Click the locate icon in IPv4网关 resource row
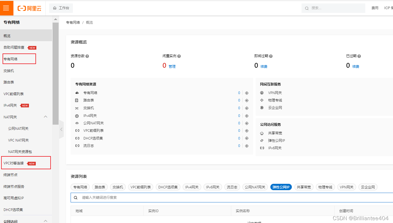The height and width of the screenshot is (223, 393). (x=247, y=116)
